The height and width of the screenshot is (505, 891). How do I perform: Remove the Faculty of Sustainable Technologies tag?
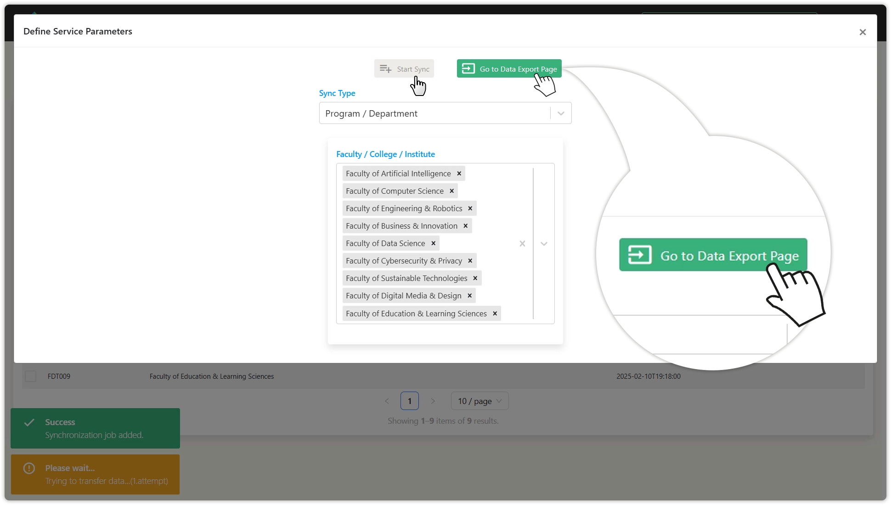(x=475, y=278)
